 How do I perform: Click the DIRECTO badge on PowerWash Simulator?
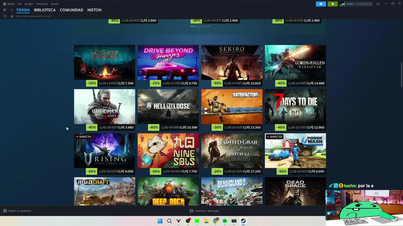click(274, 137)
